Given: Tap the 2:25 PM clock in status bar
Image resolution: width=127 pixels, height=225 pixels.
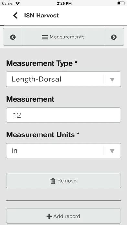Looking at the screenshot, I should coord(64,3).
